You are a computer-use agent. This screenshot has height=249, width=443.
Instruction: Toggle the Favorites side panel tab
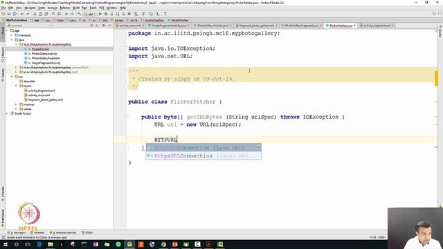coord(3,194)
